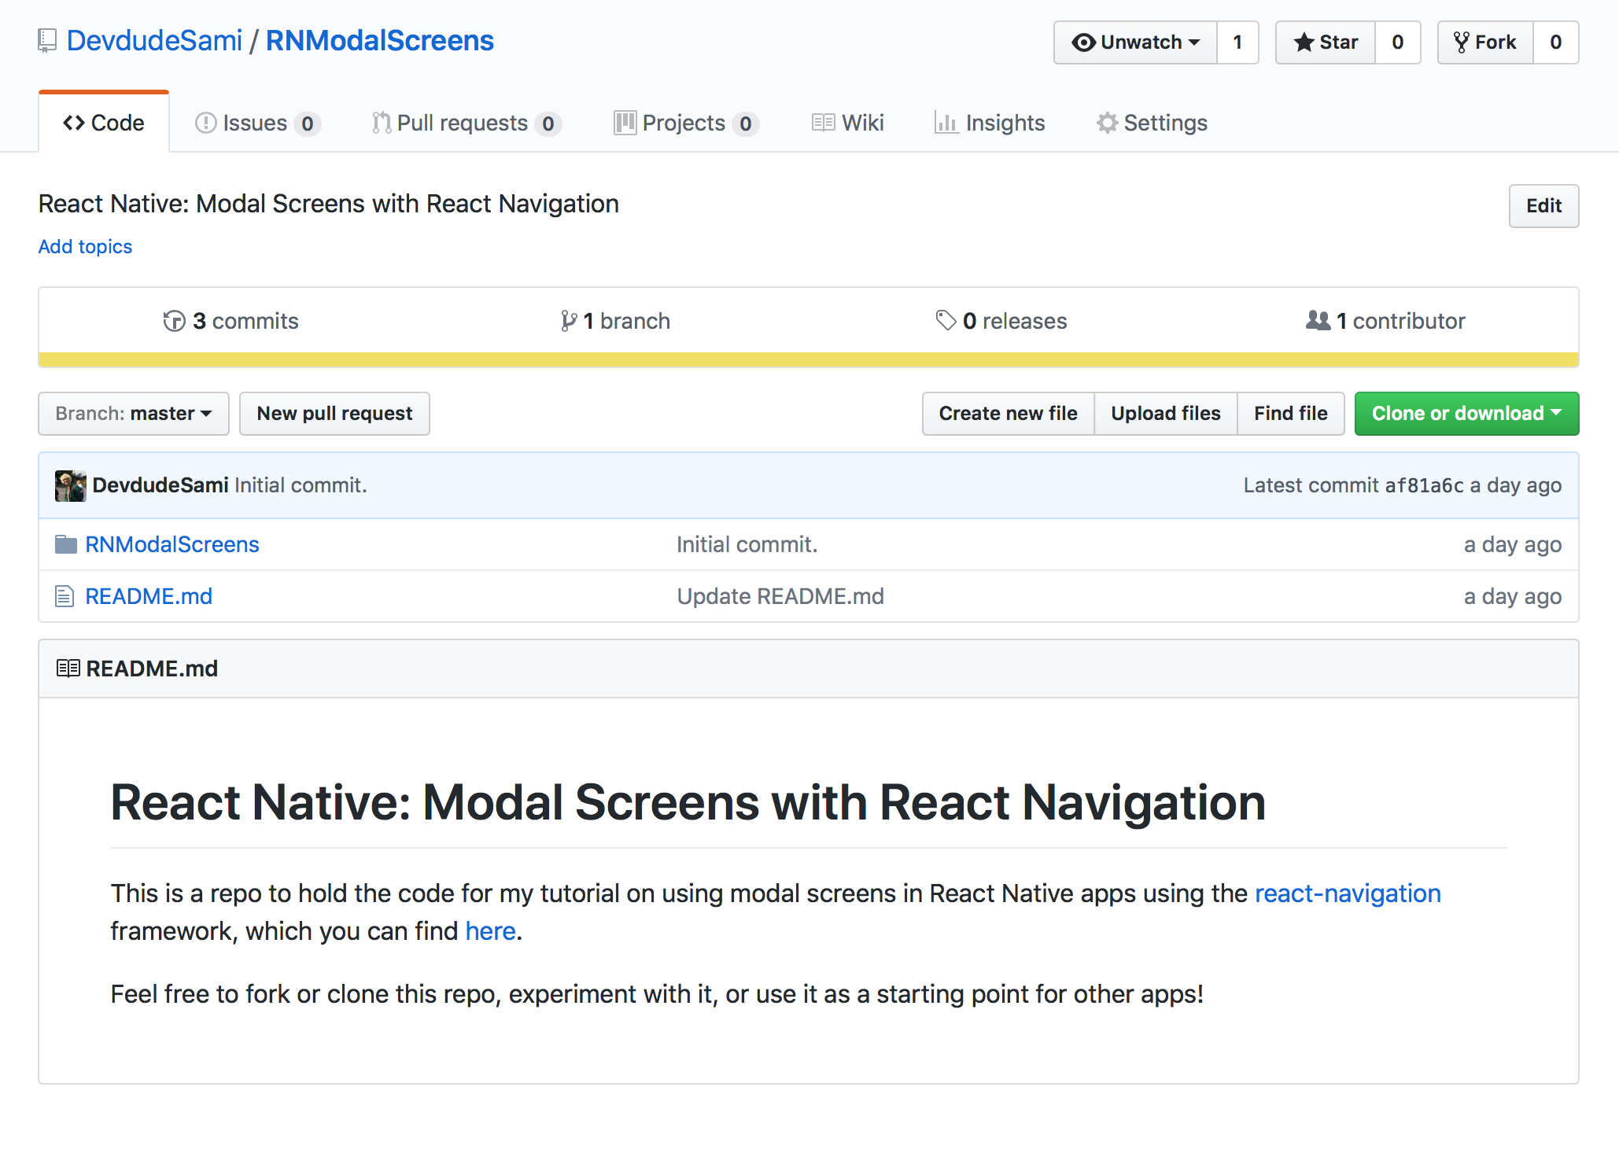Screen dimensions: 1619x1153
Task: View the 1 branch link
Action: [615, 321]
